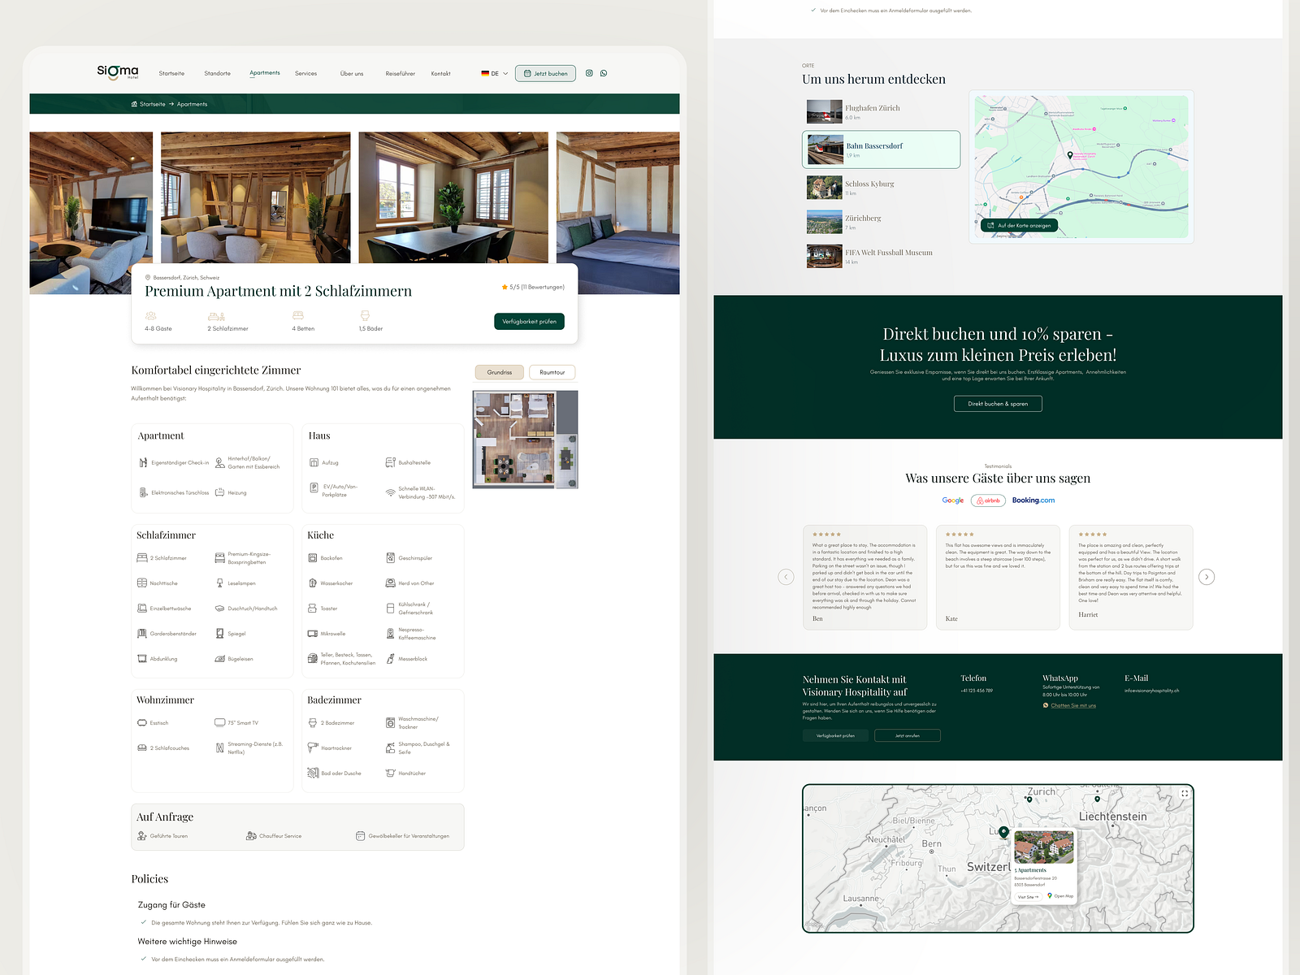Click Auf der Karte anzeigen on the map
1300x975 pixels.
pyautogui.click(x=1019, y=225)
